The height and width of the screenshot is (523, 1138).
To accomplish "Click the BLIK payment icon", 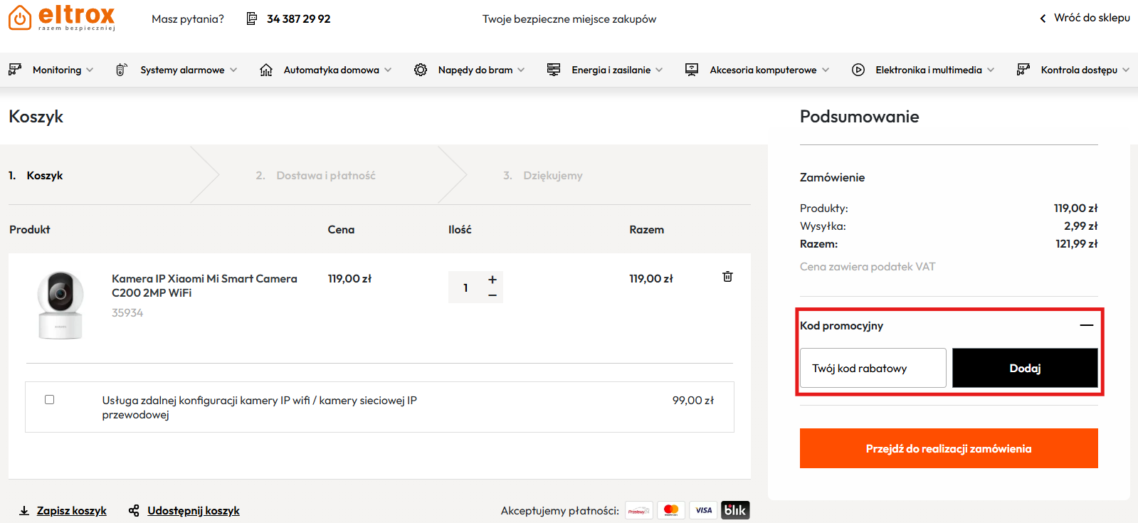I will [x=735, y=510].
